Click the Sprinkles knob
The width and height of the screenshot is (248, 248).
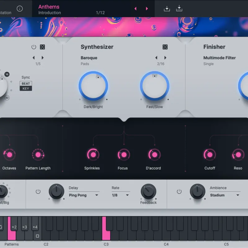[x=93, y=155]
